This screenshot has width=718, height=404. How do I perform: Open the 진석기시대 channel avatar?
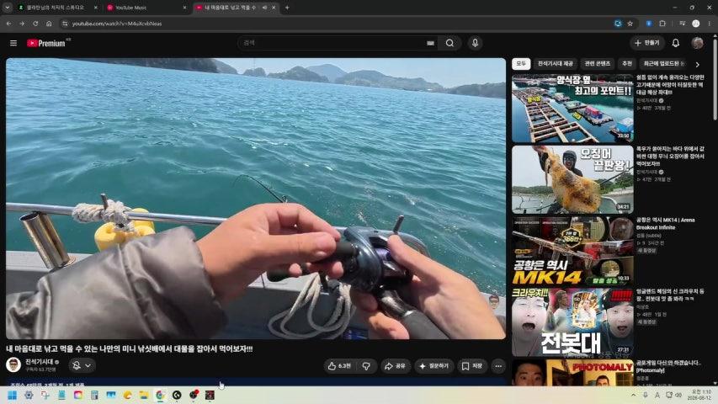point(13,365)
